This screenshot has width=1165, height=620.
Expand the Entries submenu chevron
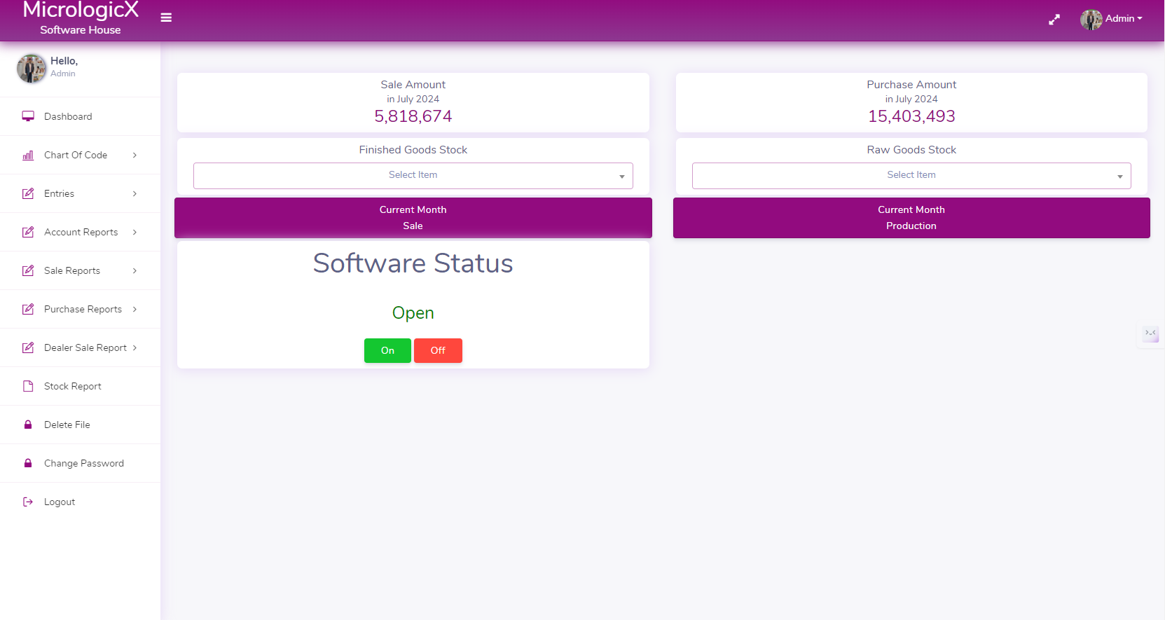[x=135, y=193]
